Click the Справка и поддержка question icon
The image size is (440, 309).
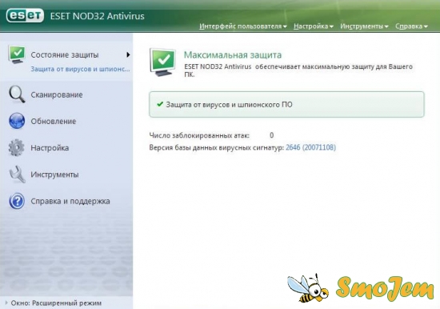[17, 201]
